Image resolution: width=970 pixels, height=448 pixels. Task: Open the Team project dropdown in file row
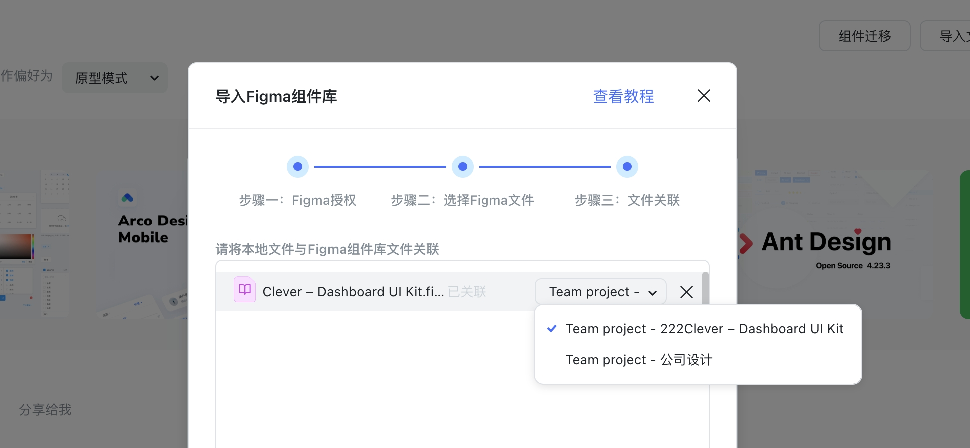tap(601, 292)
